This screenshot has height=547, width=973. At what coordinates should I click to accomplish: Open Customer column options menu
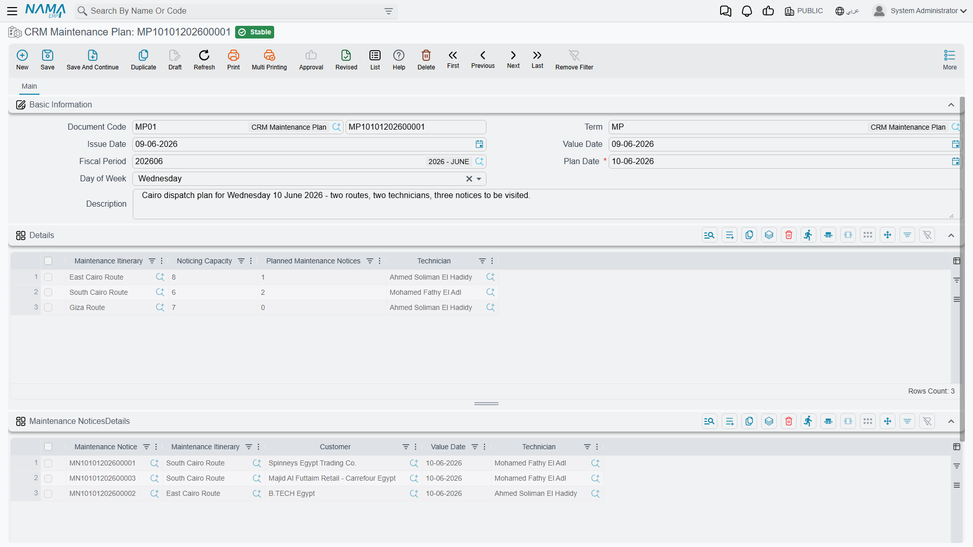[416, 447]
